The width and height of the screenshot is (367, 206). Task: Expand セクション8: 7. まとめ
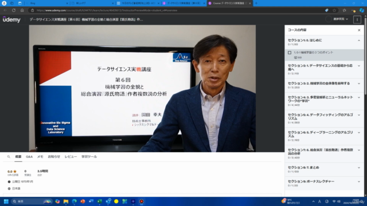coord(359,168)
